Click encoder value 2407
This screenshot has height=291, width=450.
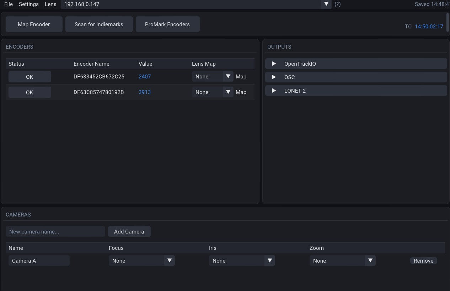tap(145, 77)
